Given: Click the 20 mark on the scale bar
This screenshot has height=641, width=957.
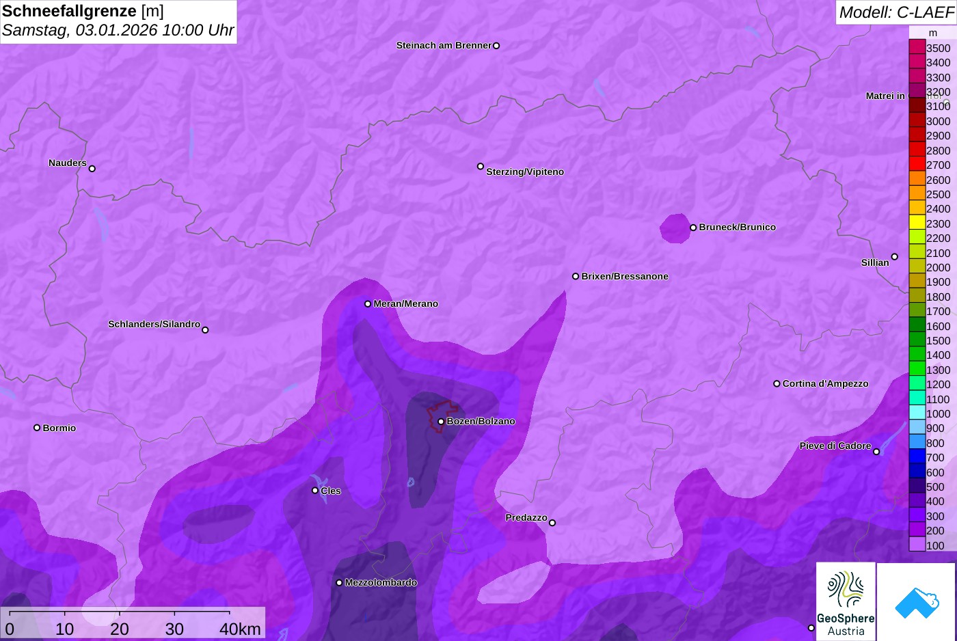Looking at the screenshot, I should click(x=120, y=629).
